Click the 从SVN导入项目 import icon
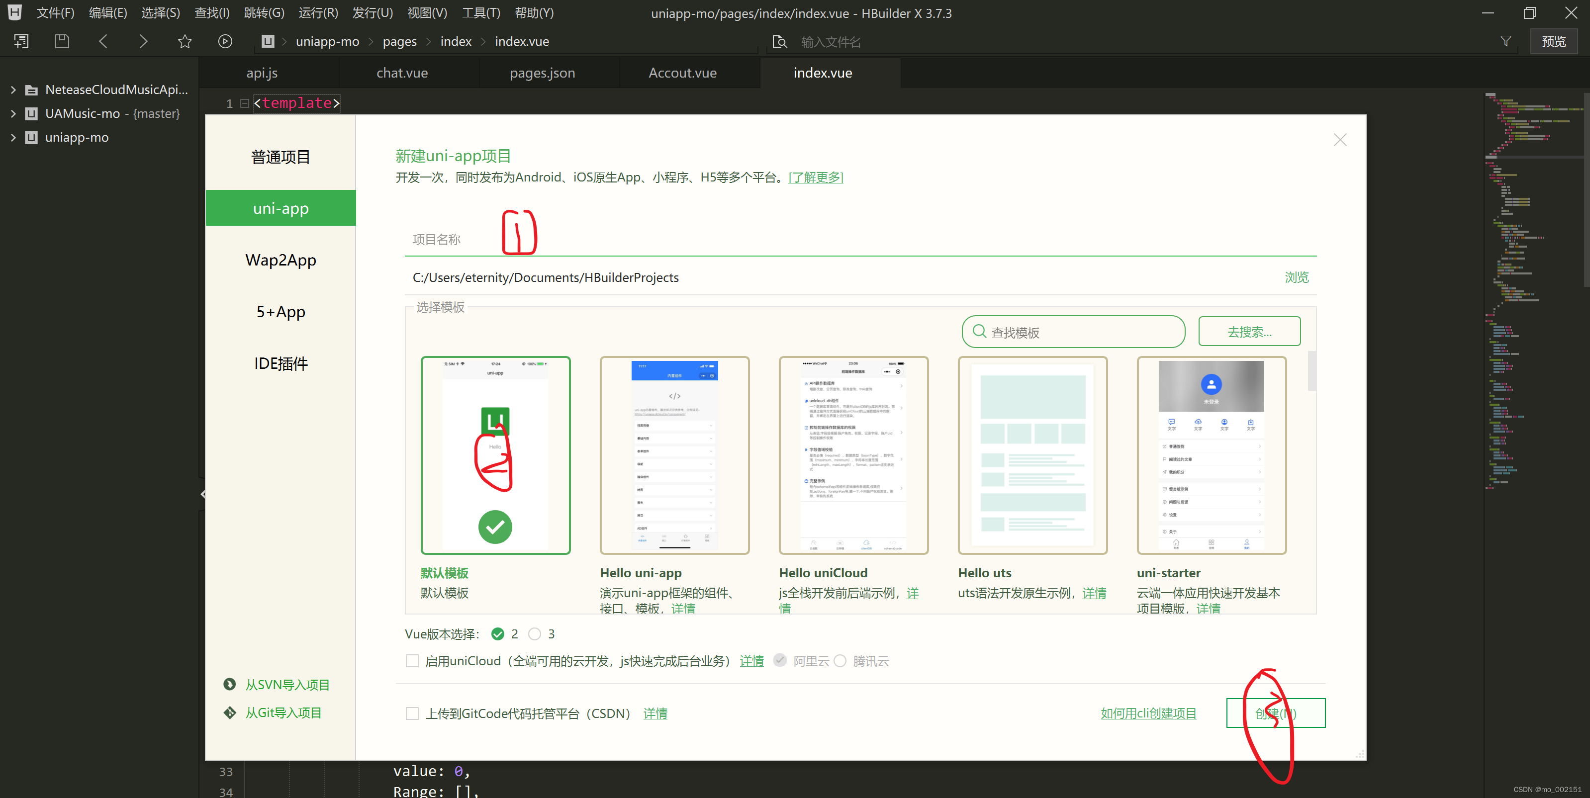This screenshot has height=798, width=1590. [x=230, y=684]
